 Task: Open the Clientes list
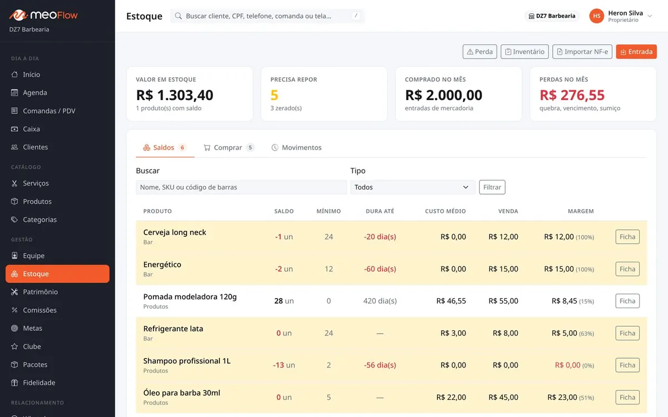click(x=57, y=147)
